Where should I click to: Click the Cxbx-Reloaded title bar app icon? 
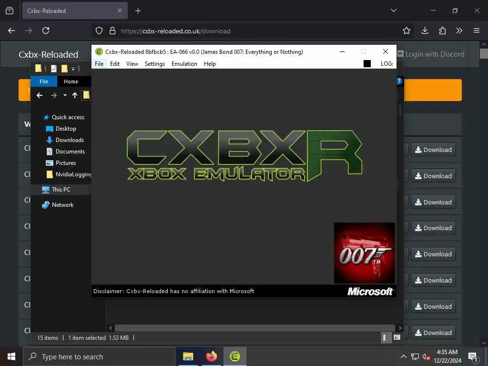99,51
